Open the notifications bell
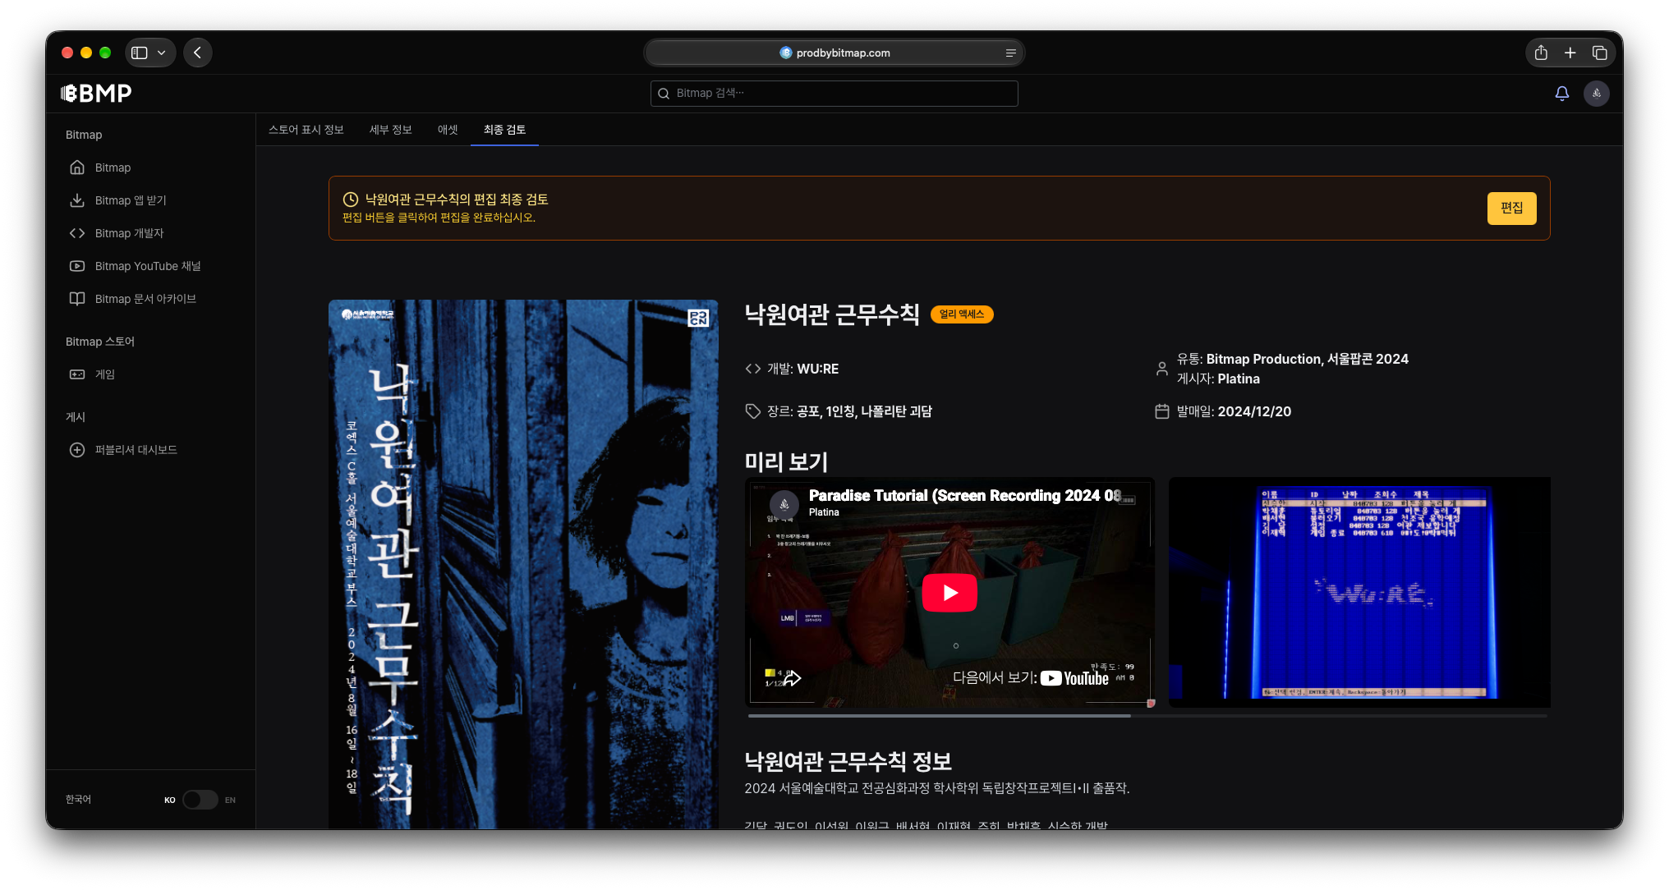1669x890 pixels. [x=1561, y=94]
